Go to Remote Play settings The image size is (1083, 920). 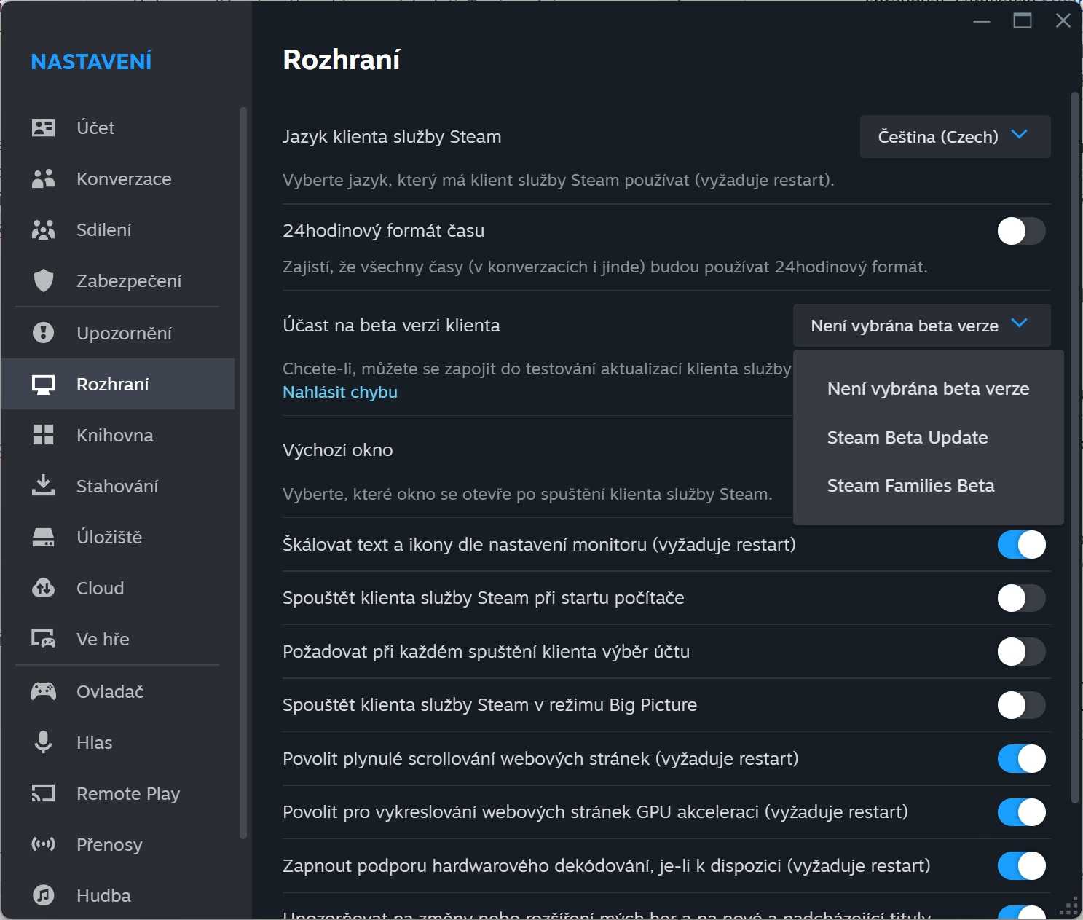[127, 794]
